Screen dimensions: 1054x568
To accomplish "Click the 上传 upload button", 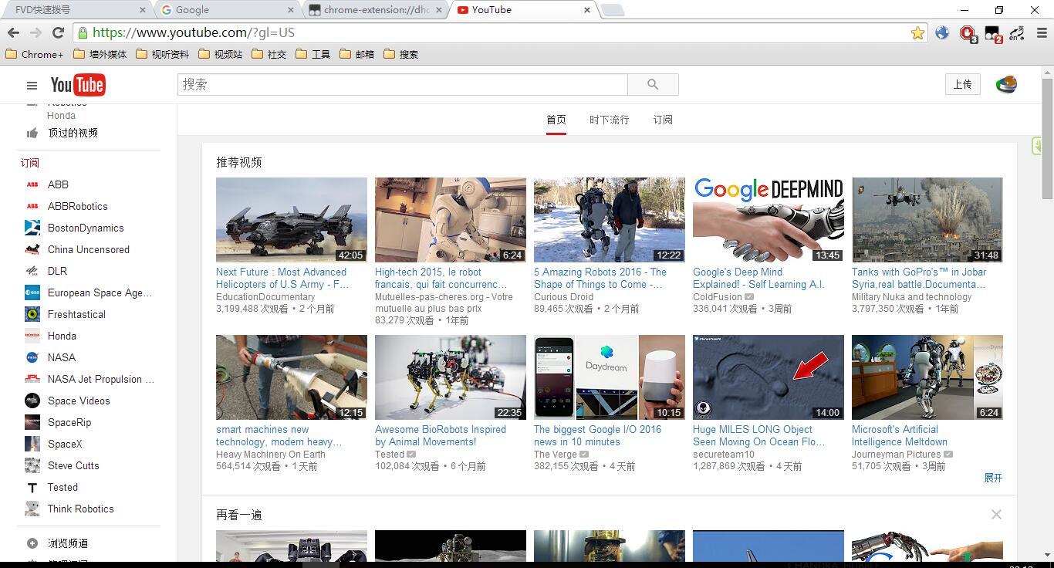I will click(963, 85).
